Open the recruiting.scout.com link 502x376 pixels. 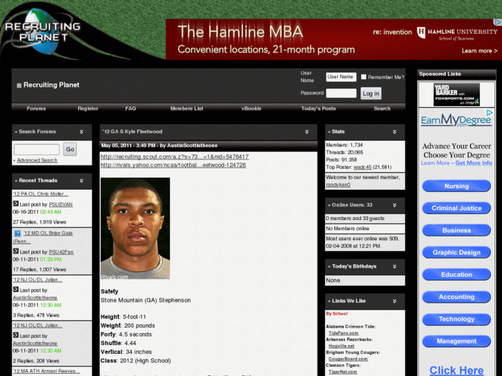tap(175, 157)
